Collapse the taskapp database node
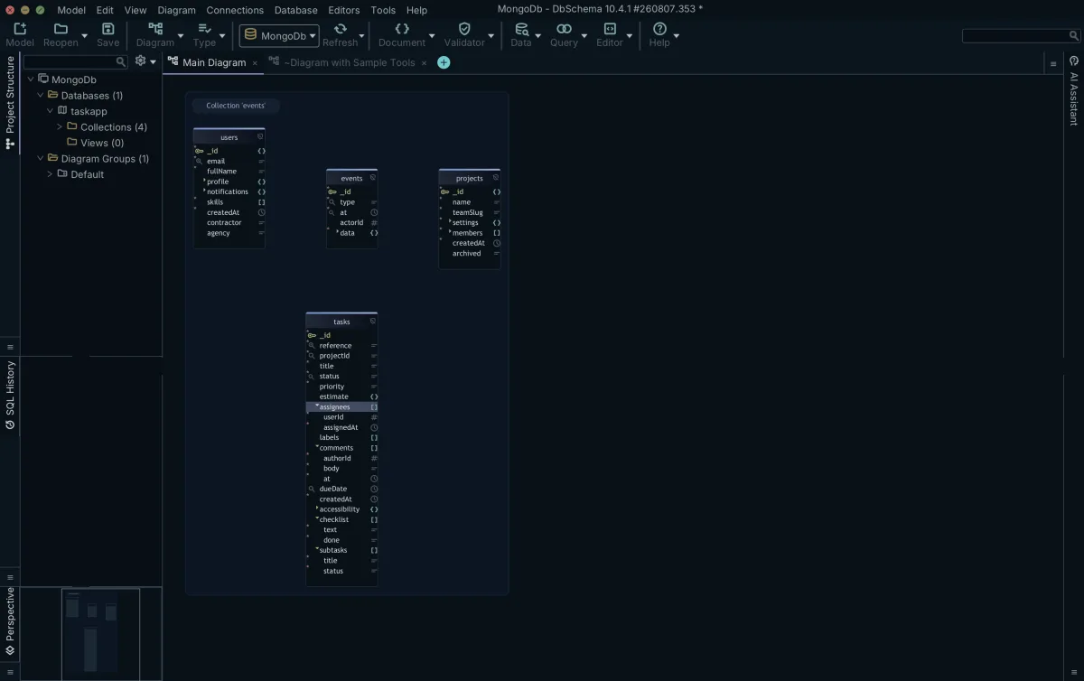The height and width of the screenshot is (681, 1084). coord(50,111)
